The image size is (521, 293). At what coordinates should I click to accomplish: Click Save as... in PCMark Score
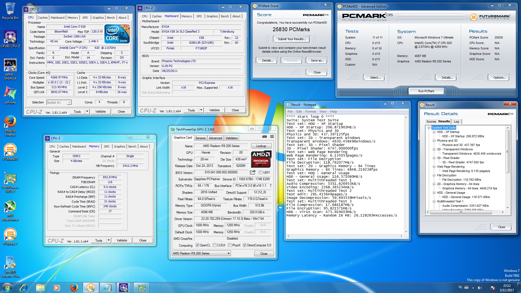tap(317, 60)
